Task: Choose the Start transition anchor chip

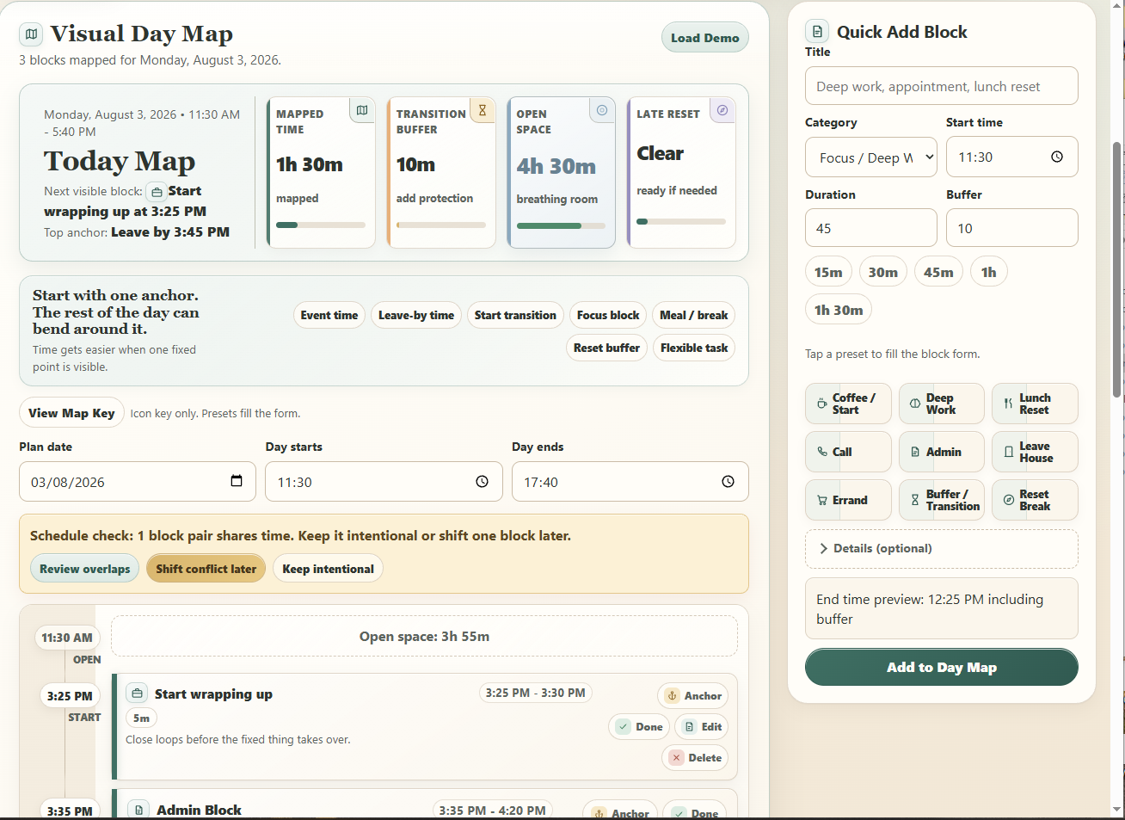Action: click(x=515, y=315)
